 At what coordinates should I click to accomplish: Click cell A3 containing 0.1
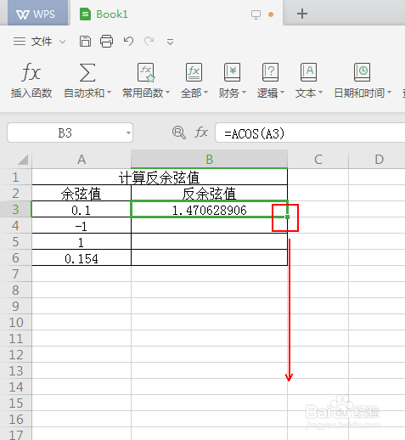pos(82,210)
